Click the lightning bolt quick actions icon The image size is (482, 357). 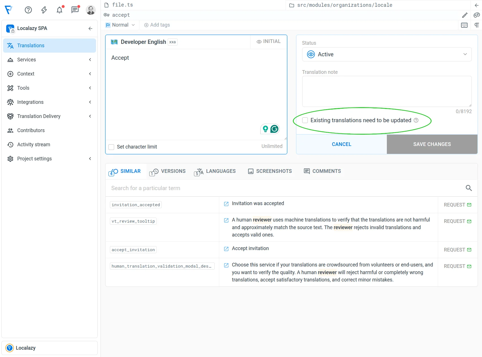(x=44, y=10)
